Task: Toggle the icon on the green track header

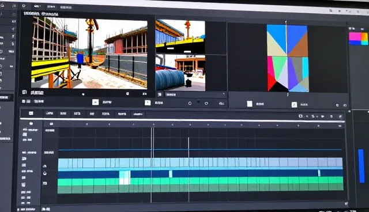Action: tap(45, 183)
